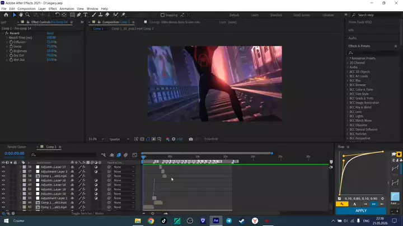Select the Rectangle shape tool
This screenshot has height=226, width=403.
point(72,15)
